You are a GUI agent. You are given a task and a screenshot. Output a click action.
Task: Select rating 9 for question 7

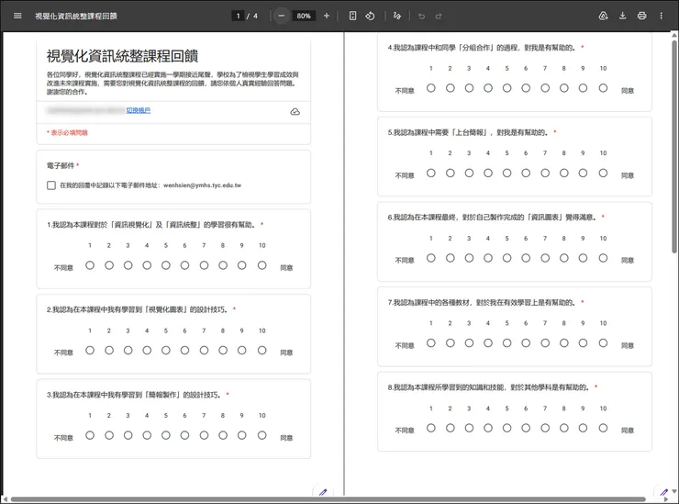583,342
